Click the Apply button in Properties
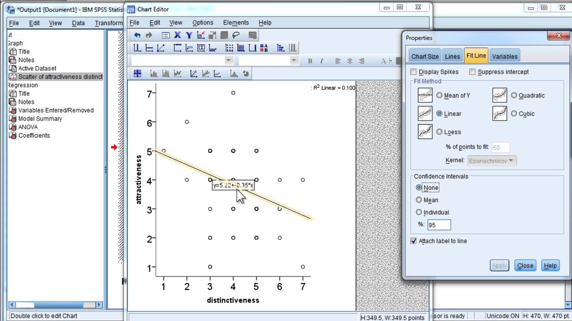 [x=499, y=266]
